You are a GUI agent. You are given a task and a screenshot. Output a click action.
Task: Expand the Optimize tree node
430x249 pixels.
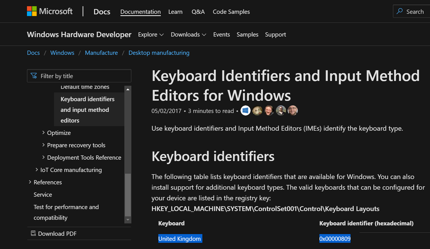pos(43,133)
